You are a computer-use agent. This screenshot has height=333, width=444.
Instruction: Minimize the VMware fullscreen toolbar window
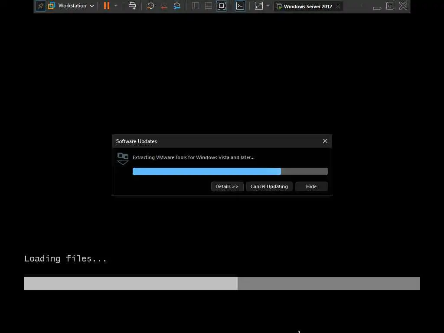pyautogui.click(x=377, y=7)
